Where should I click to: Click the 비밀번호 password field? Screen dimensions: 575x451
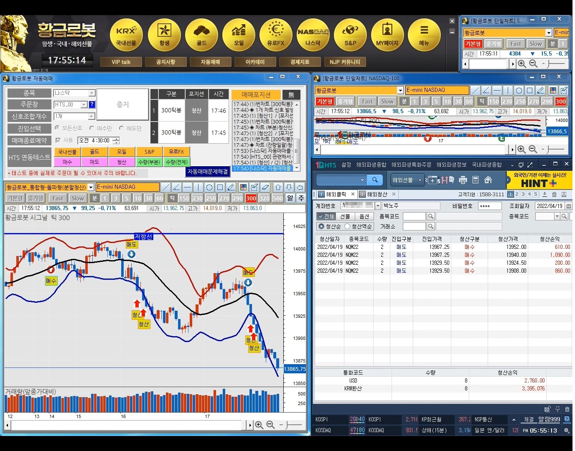[490, 206]
